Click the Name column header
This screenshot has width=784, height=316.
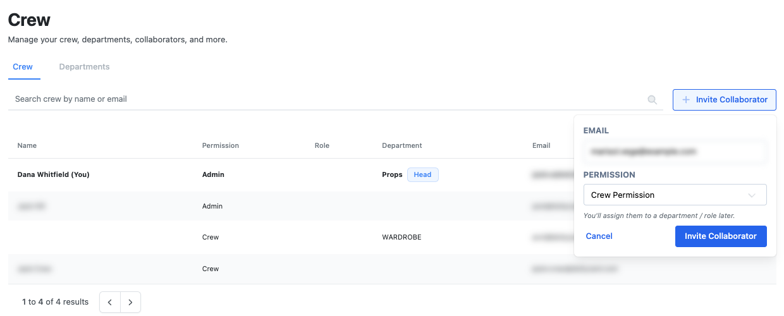click(x=27, y=145)
